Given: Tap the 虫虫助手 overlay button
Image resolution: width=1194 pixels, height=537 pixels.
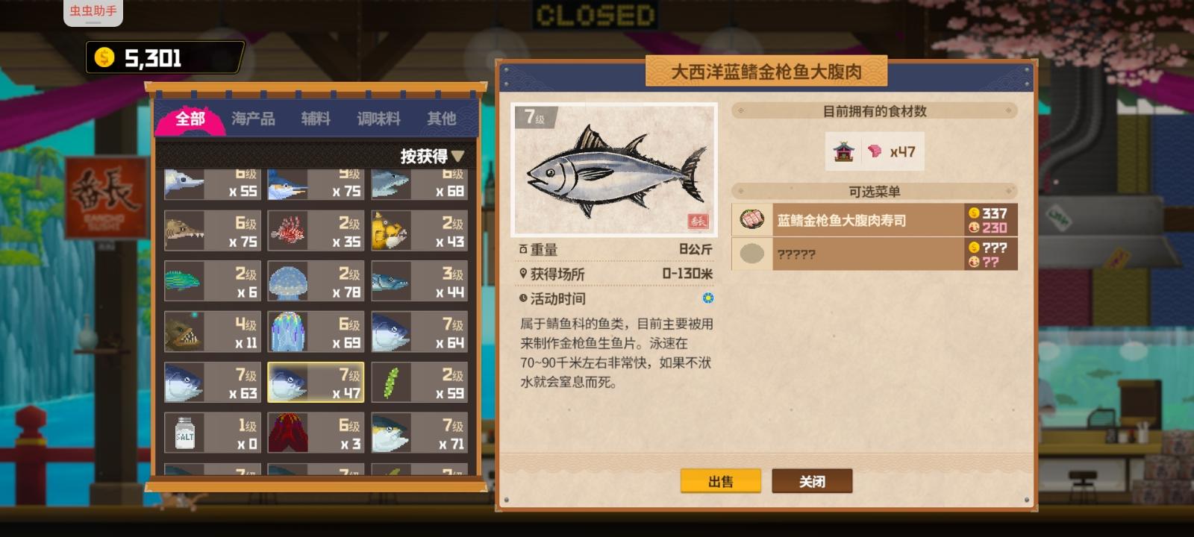Looking at the screenshot, I should pos(93,12).
